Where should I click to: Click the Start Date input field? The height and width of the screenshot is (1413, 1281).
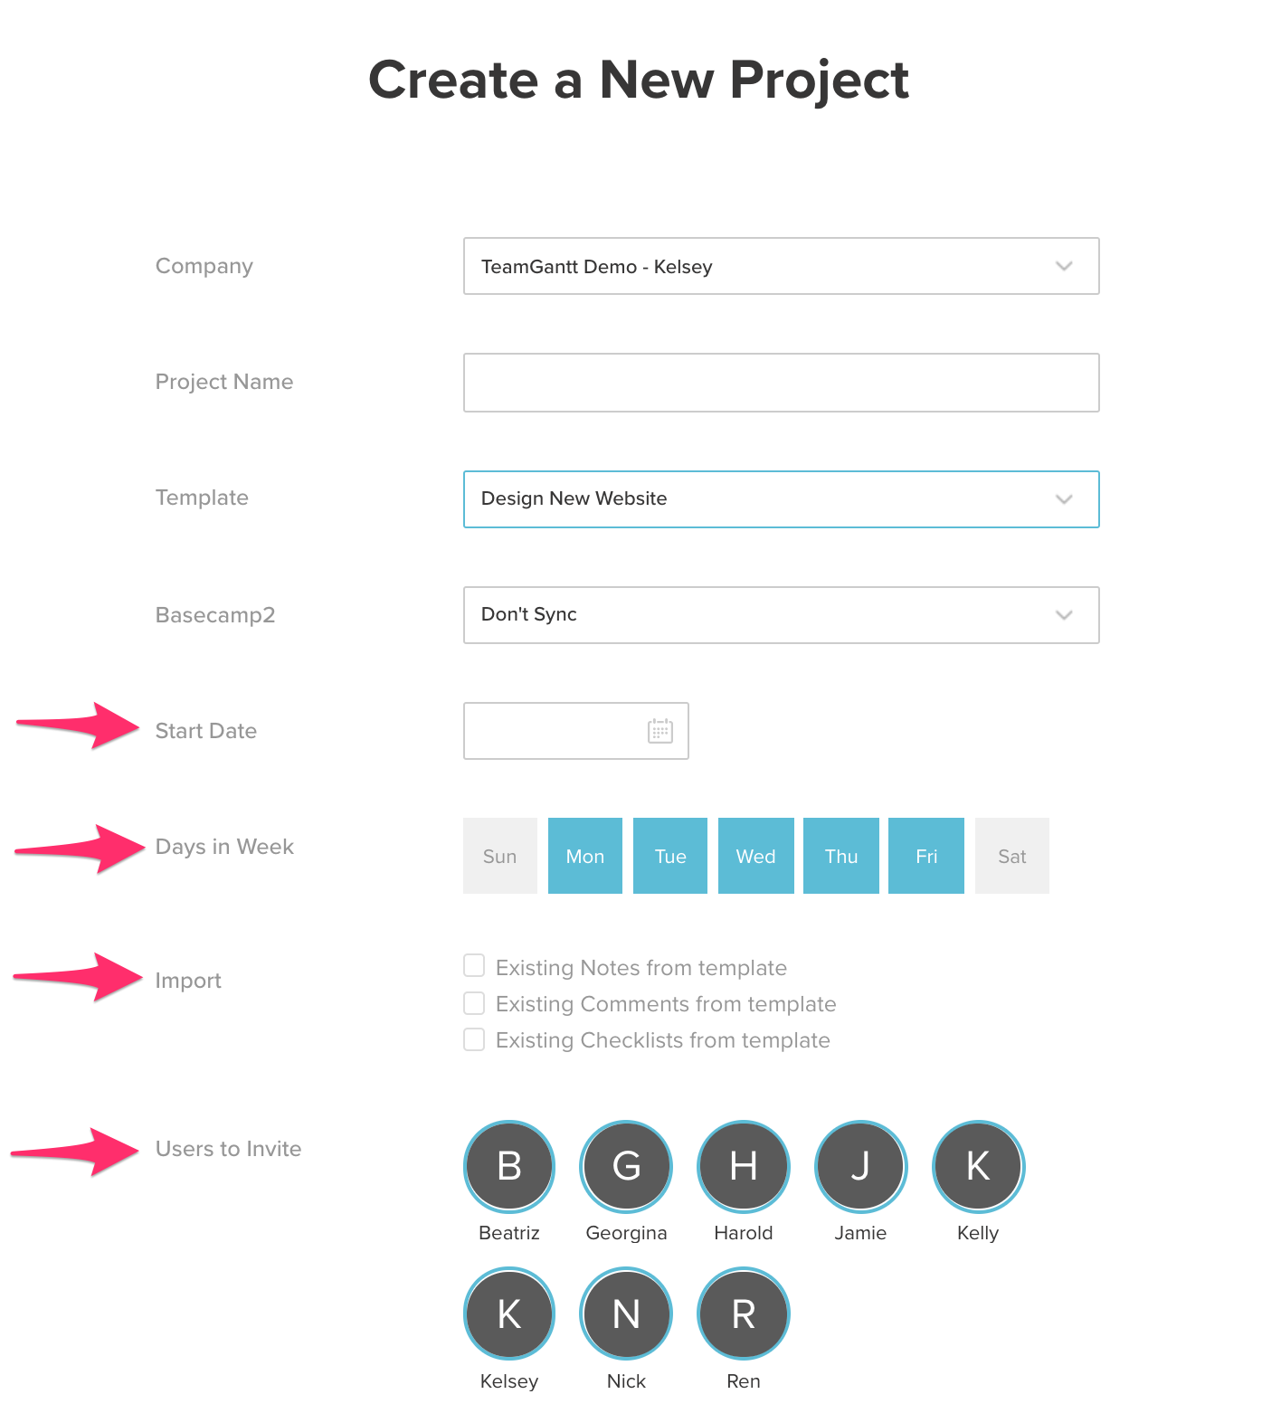(561, 731)
